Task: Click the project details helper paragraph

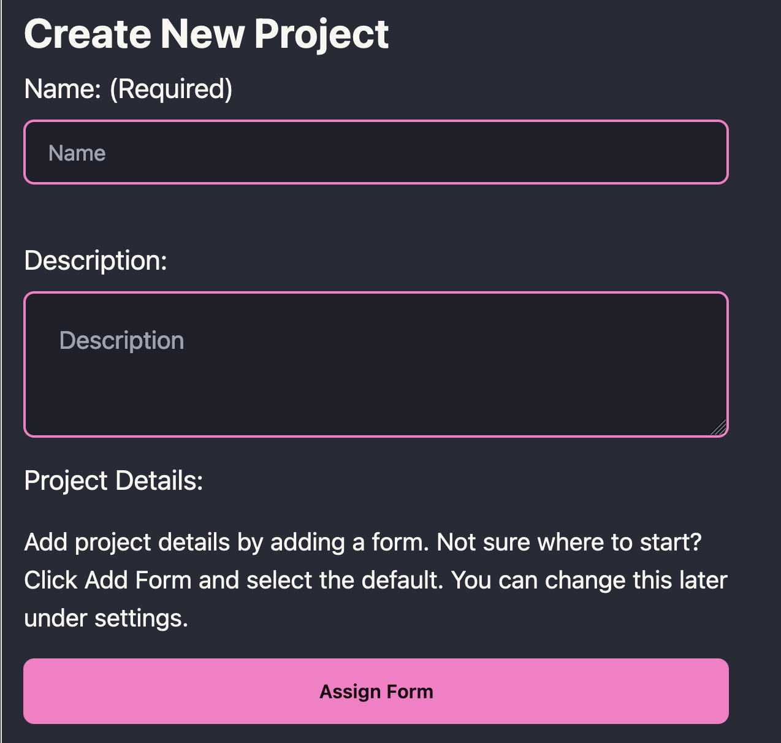Action: point(375,580)
